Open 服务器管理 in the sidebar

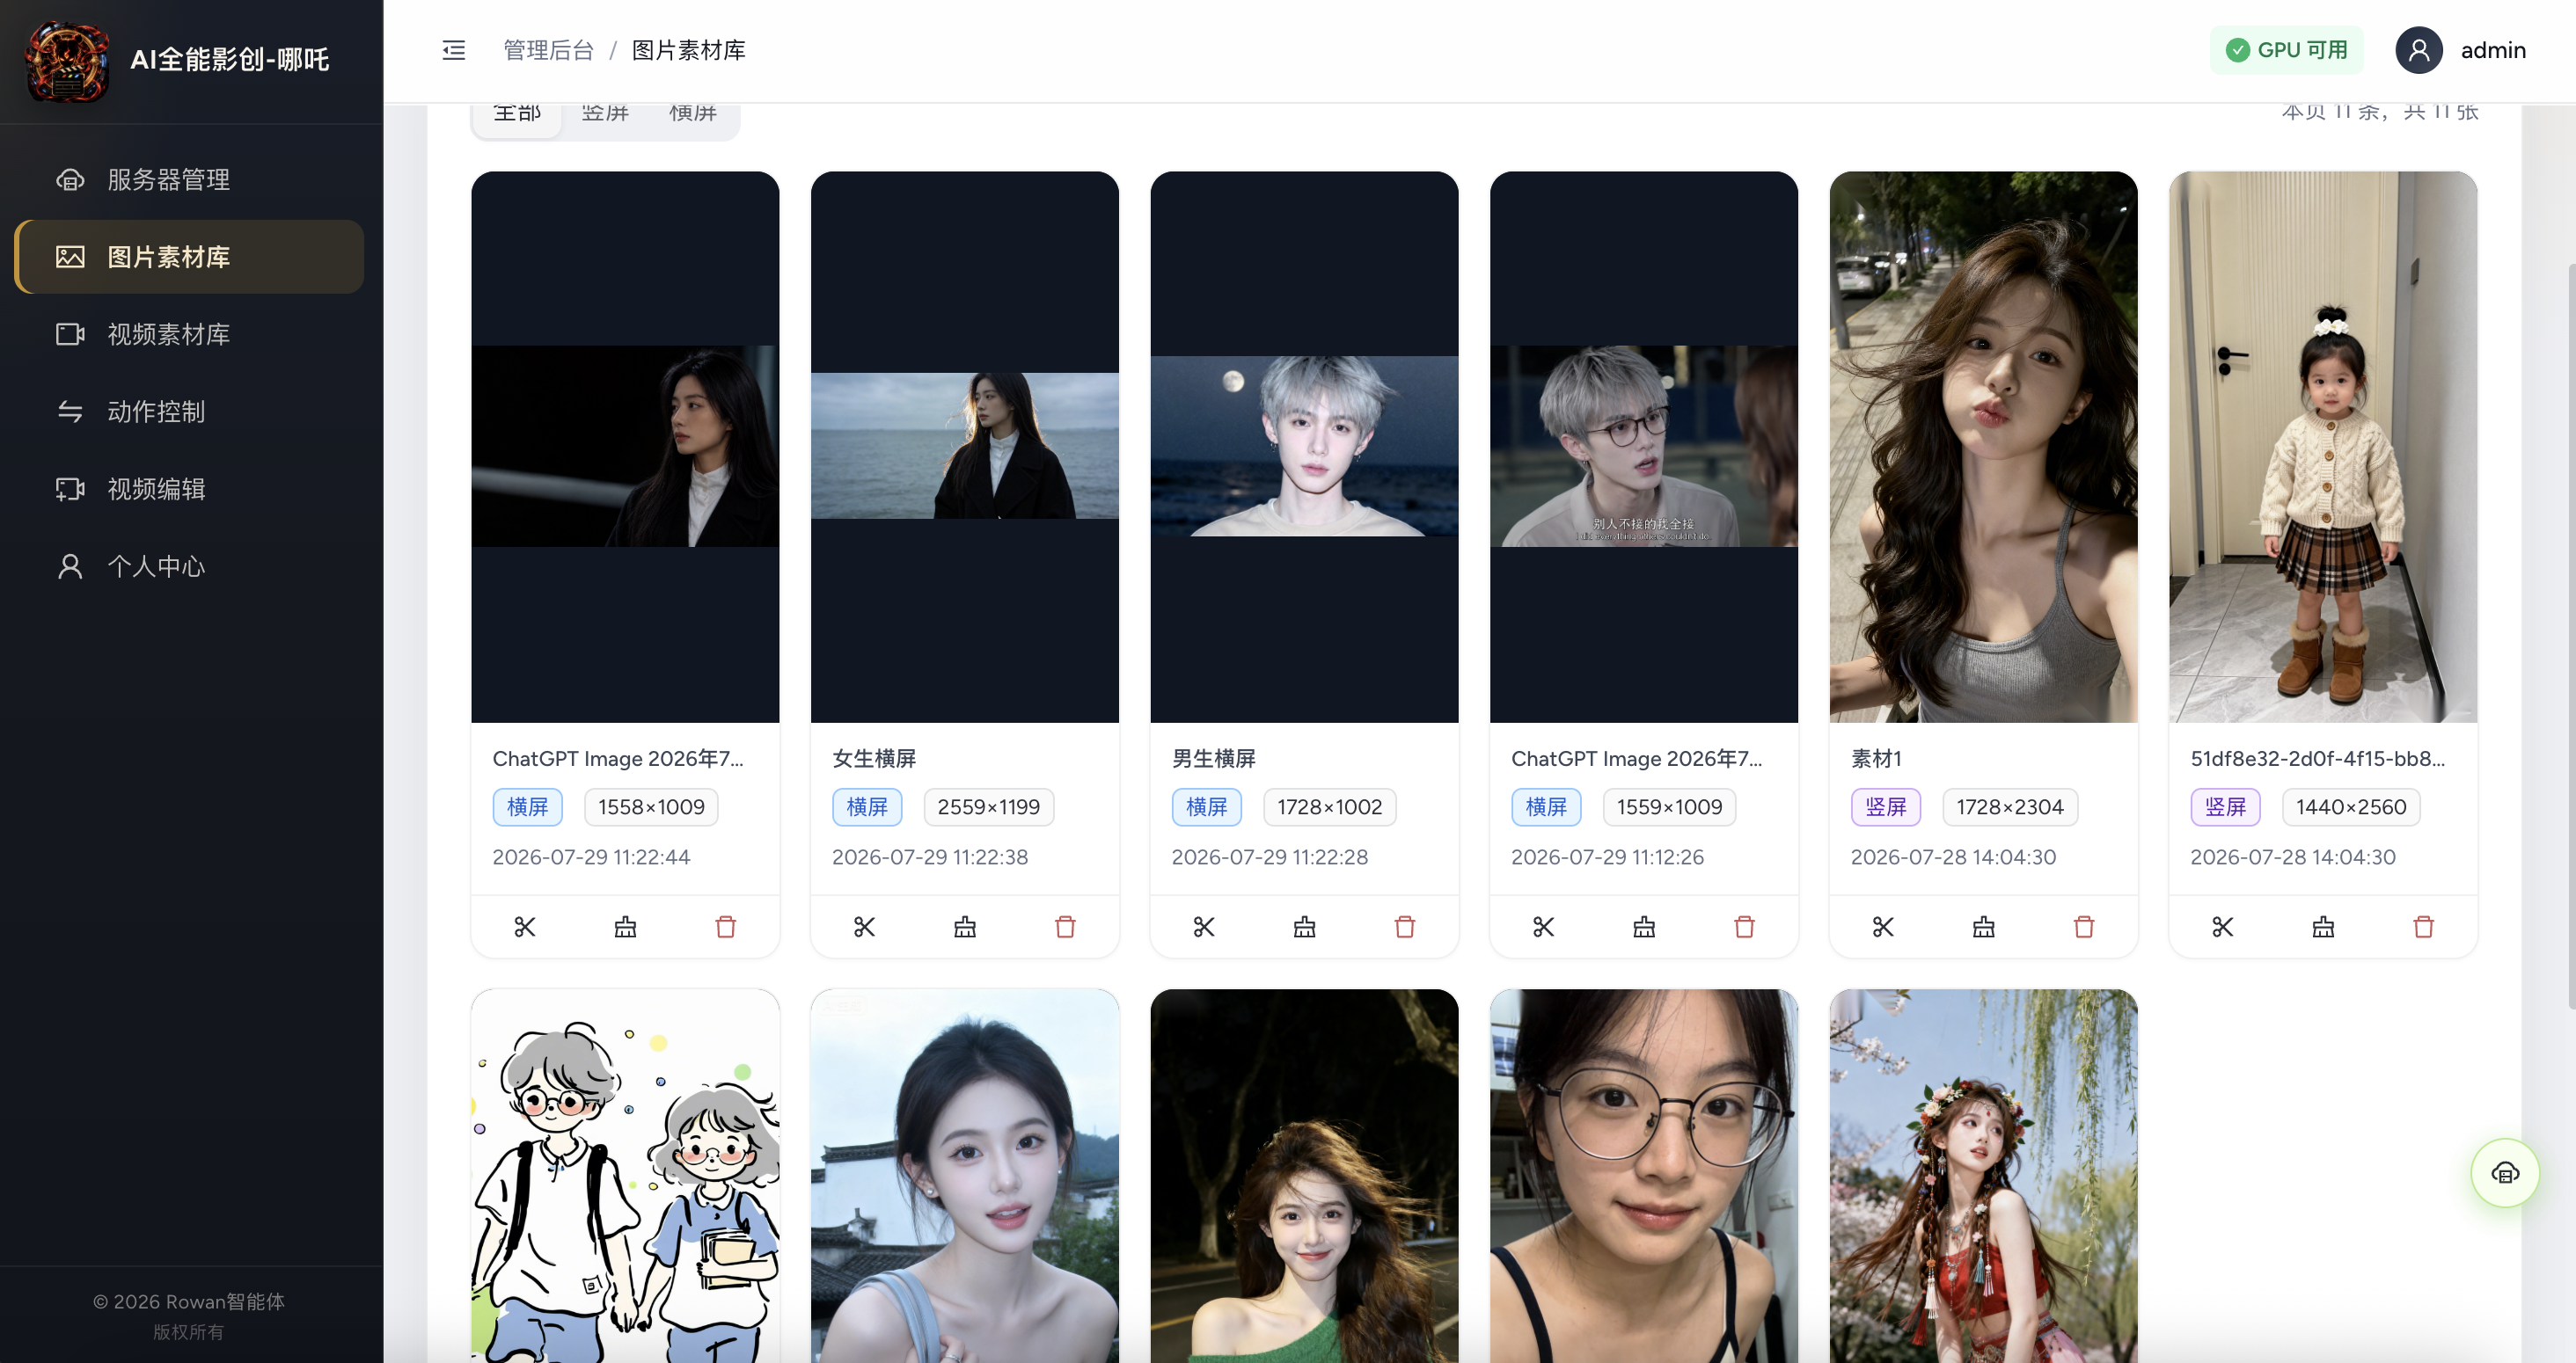(190, 180)
